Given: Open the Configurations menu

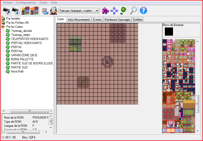Looking at the screenshot, I should point(26,3).
